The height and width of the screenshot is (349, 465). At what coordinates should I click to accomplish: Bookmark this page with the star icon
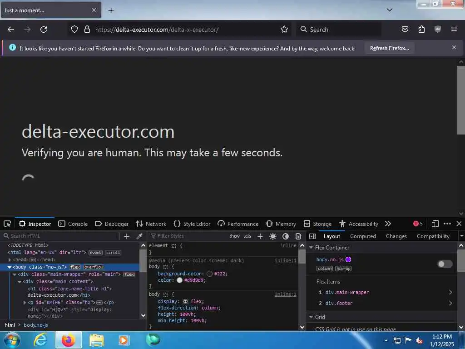pos(284,29)
